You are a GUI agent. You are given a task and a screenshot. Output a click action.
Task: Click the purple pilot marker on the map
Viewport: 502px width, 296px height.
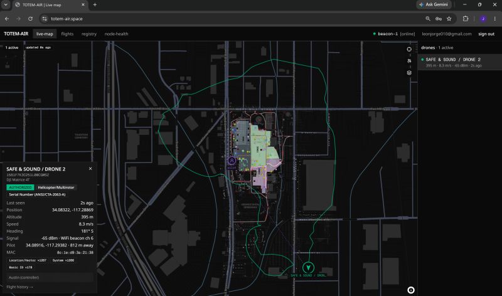[232, 161]
